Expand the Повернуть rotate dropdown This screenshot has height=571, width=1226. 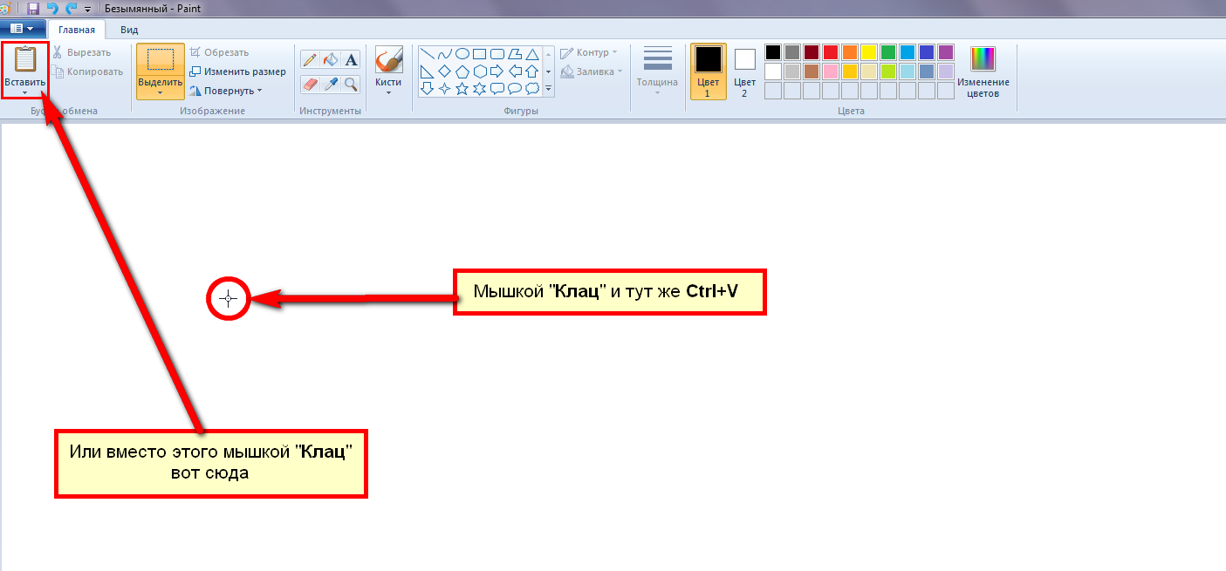point(259,91)
